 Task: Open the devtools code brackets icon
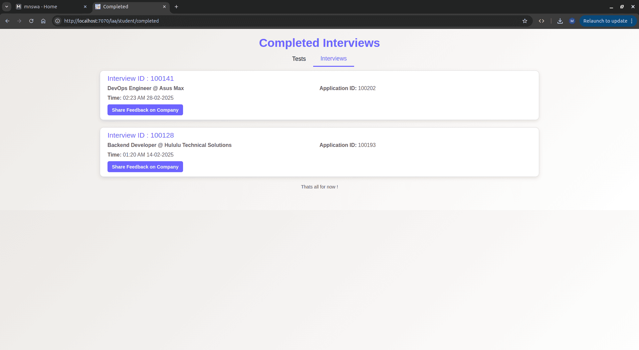(541, 21)
